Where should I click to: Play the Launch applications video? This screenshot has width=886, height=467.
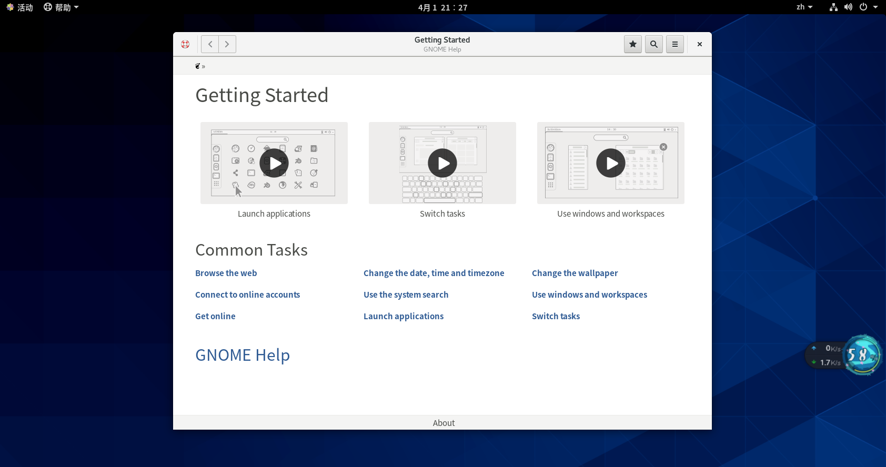click(x=274, y=163)
